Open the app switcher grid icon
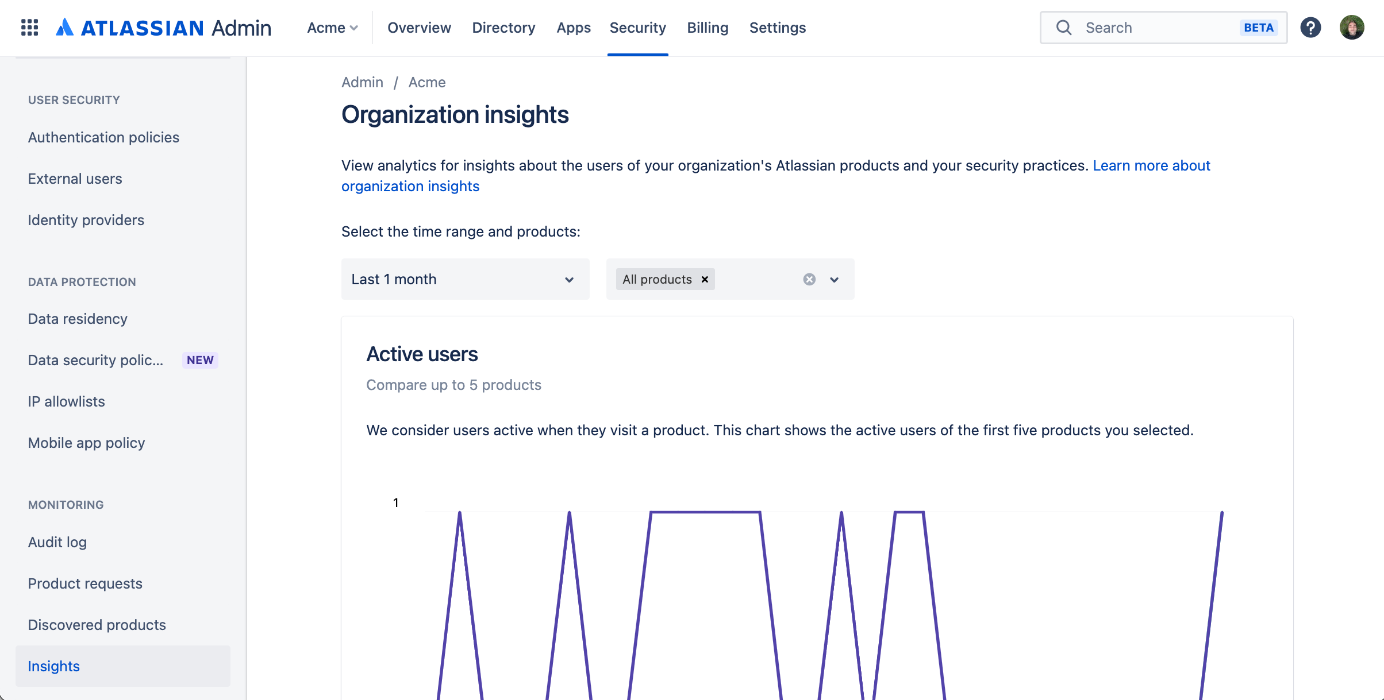This screenshot has height=700, width=1384. (x=29, y=28)
